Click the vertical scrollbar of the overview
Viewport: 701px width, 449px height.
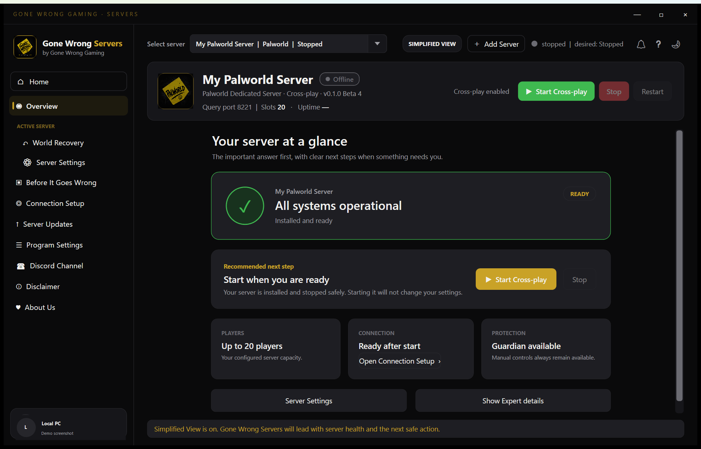point(679,266)
